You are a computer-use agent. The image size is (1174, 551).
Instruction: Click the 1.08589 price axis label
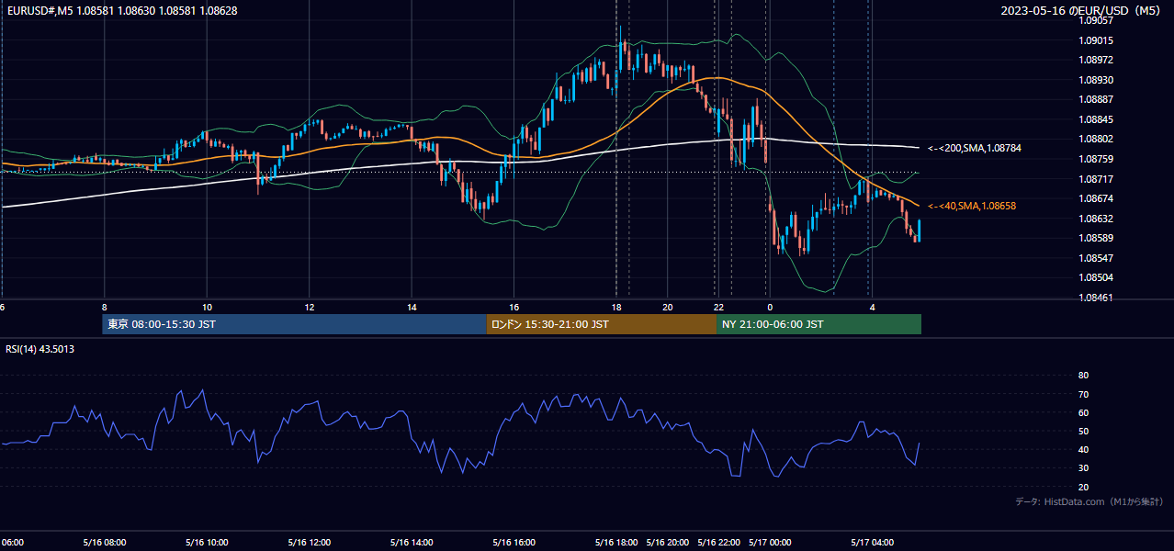1096,238
